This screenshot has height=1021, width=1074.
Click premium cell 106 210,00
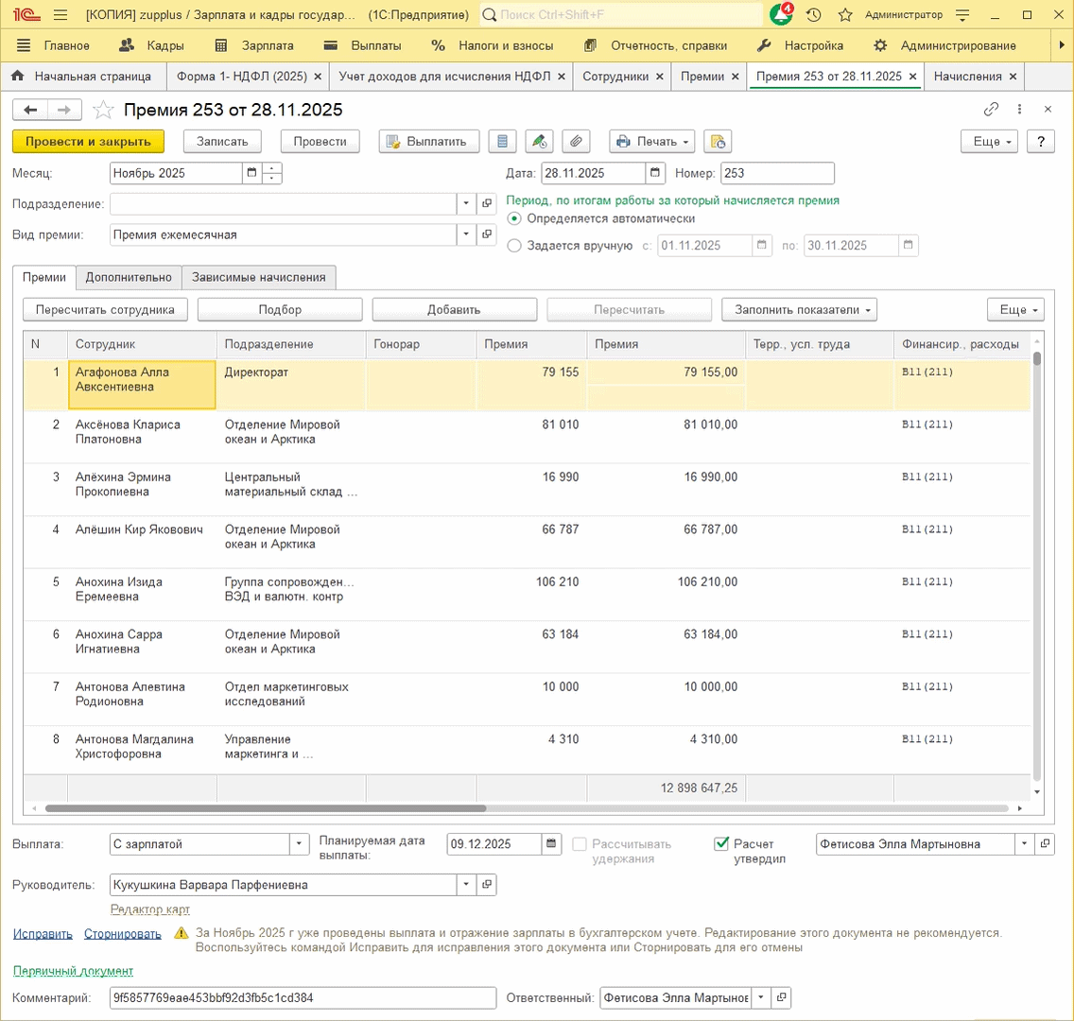(x=666, y=581)
